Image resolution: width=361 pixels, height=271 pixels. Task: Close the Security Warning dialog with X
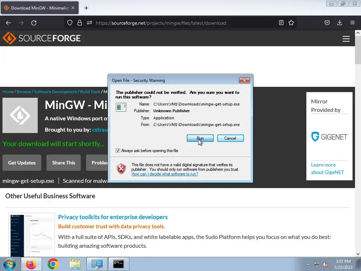(245, 80)
